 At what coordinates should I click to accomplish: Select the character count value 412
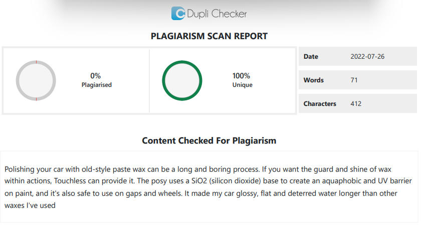pyautogui.click(x=356, y=103)
